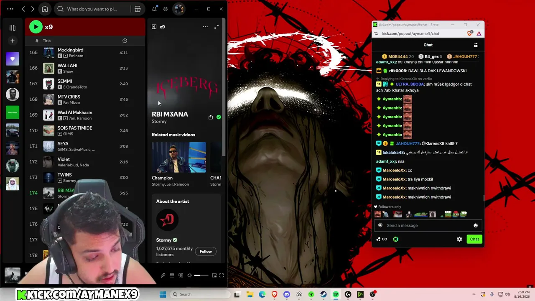Image resolution: width=535 pixels, height=301 pixels.
Task: Show hidden system tray icons
Action: pyautogui.click(x=474, y=294)
